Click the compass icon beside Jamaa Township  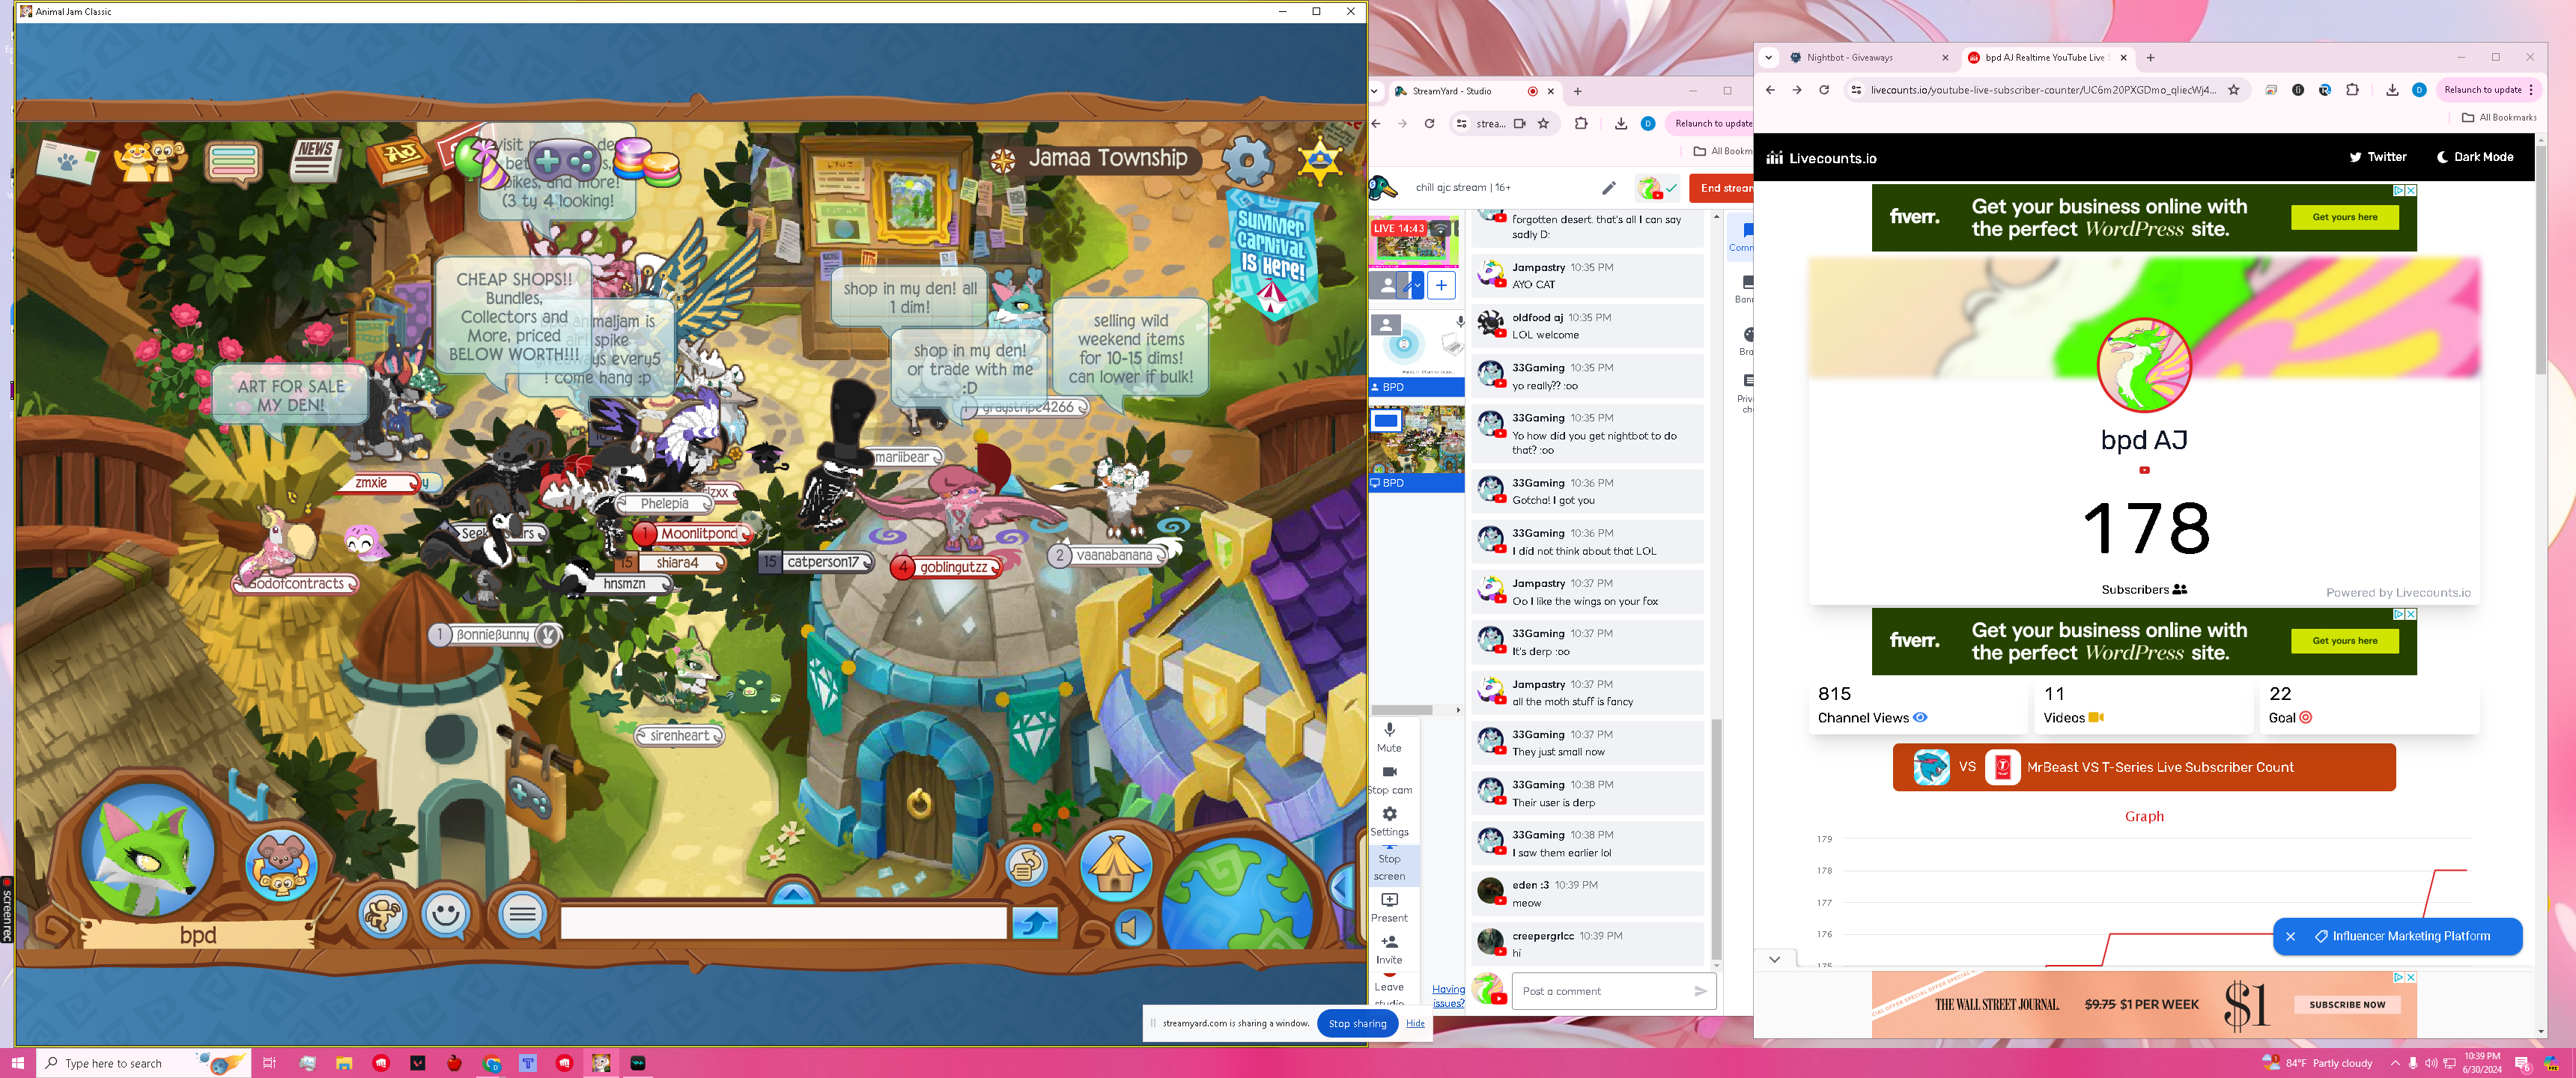1003,160
